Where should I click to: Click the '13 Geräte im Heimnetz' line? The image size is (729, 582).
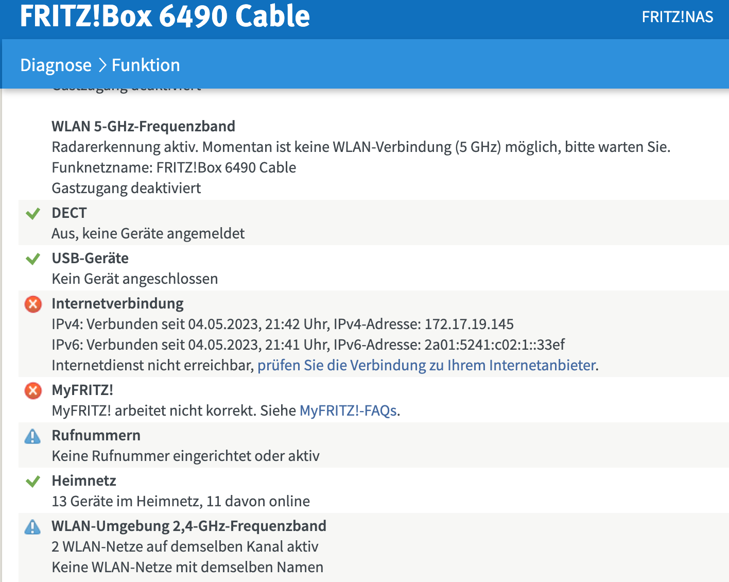click(180, 501)
